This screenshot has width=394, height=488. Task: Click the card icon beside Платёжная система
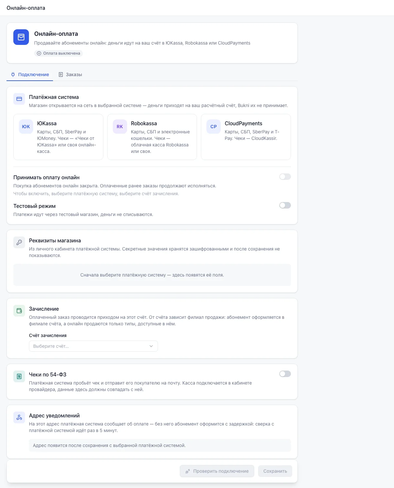tap(19, 99)
